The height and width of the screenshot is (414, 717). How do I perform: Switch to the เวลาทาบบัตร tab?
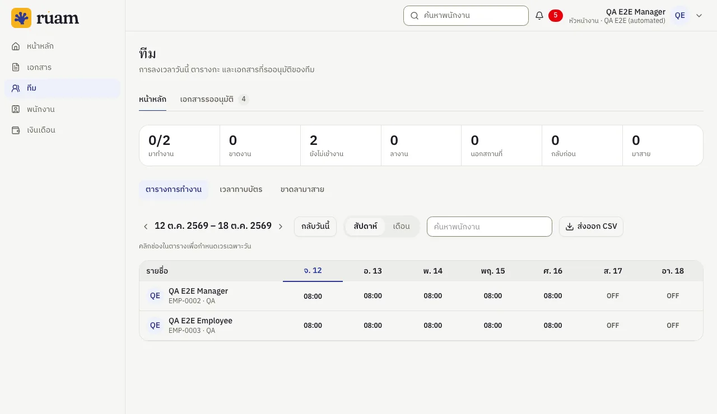(241, 190)
